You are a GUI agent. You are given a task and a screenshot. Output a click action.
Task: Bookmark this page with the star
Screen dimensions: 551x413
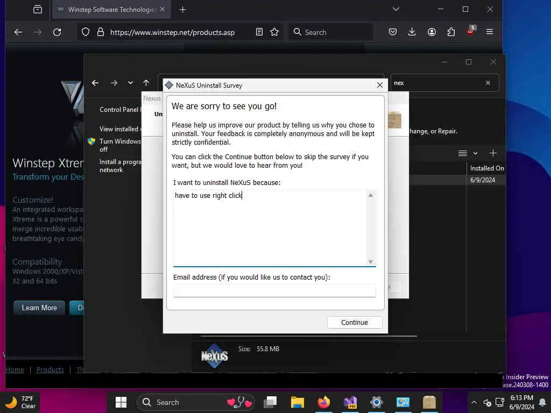274,32
